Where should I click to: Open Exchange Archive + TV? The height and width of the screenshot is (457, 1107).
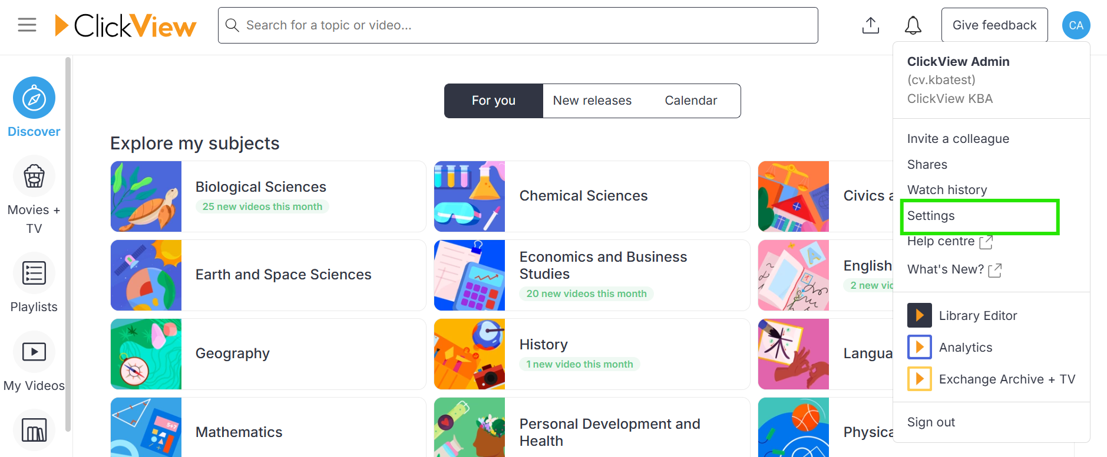(992, 379)
